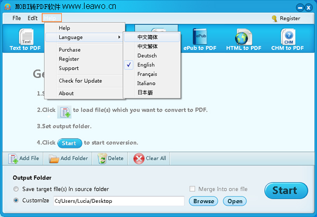Viewport: 317px width, 217px height.
Task: Choose Support from the Help menu
Action: (x=69, y=68)
